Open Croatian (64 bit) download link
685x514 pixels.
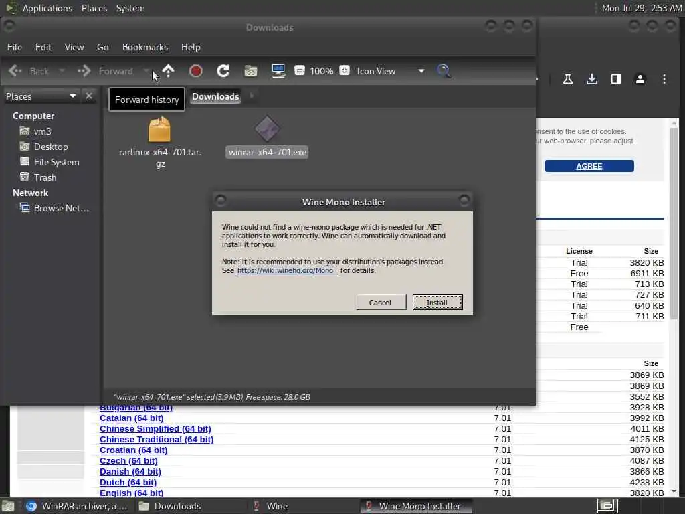pos(133,450)
